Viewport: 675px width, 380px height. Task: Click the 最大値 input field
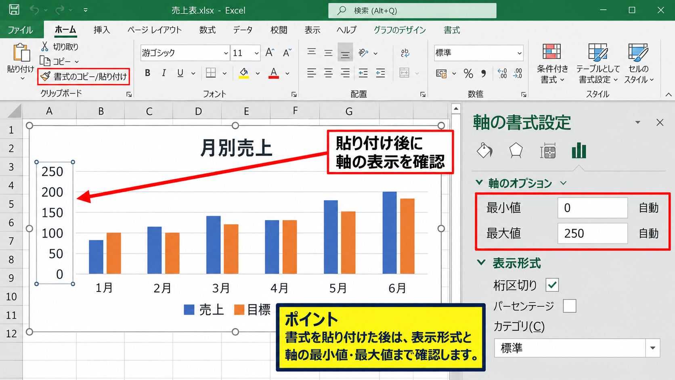[593, 233]
